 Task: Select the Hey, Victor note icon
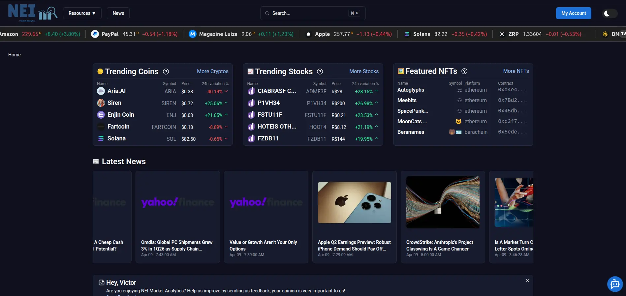tap(102, 282)
